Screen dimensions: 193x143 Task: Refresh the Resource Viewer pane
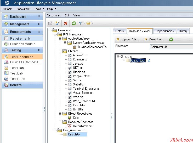click(x=171, y=40)
